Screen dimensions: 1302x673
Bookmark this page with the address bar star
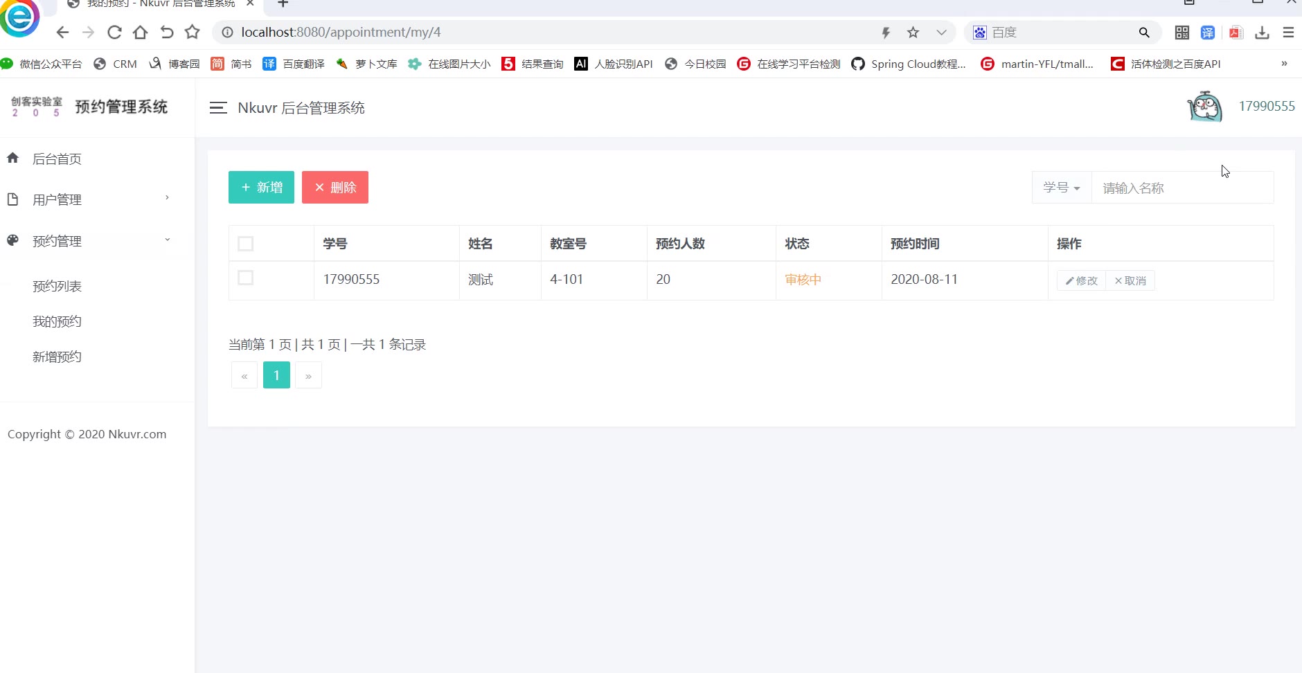913,33
